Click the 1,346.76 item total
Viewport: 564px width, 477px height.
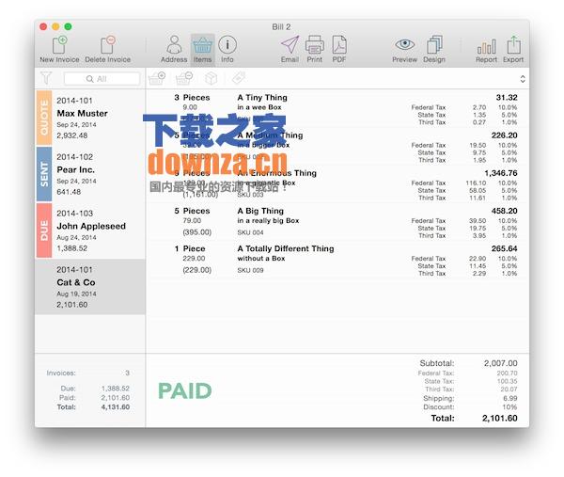pos(501,173)
